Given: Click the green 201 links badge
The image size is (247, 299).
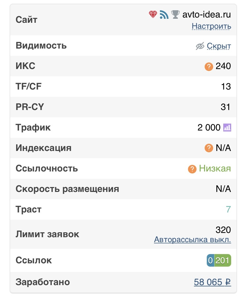Looking at the screenshot, I should tap(223, 261).
